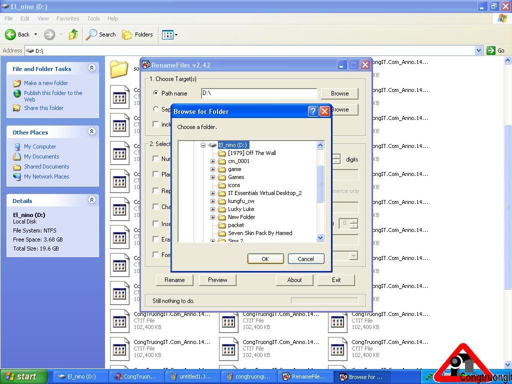
Task: Expand the cm_0001 folder tree node
Action: coord(212,161)
